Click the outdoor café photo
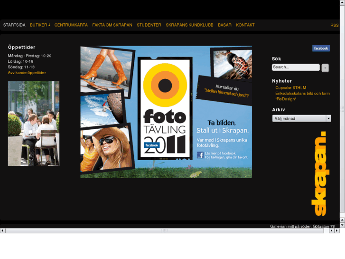Screen dimensions: 345x259 [34, 124]
